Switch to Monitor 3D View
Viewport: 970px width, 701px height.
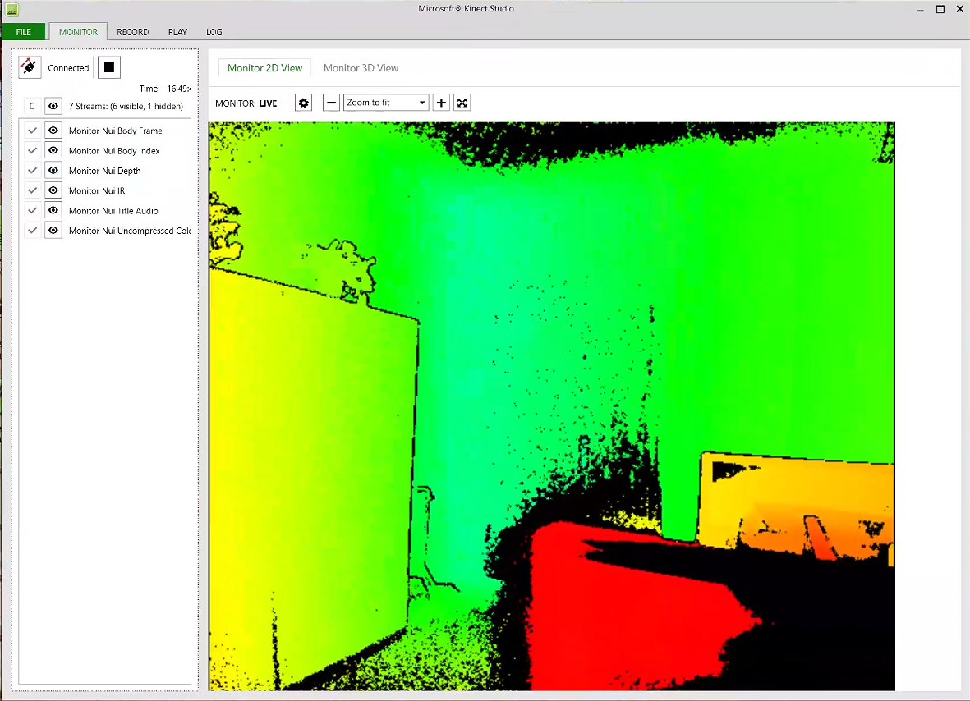pos(361,68)
